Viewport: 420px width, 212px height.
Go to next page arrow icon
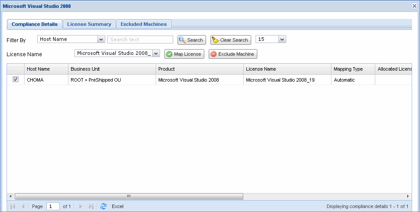(81, 206)
